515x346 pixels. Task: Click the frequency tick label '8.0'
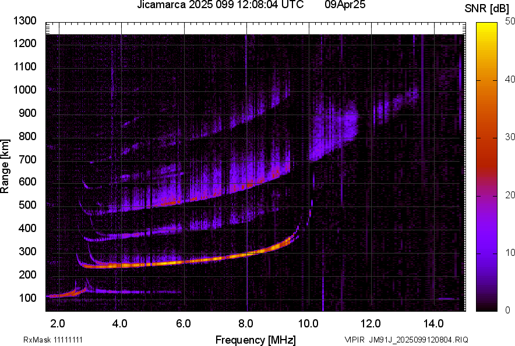click(245, 324)
